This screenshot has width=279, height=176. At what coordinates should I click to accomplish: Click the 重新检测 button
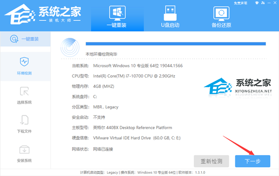[212, 161]
